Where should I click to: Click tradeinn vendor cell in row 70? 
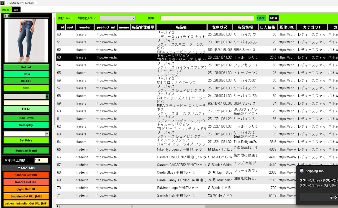point(82,188)
